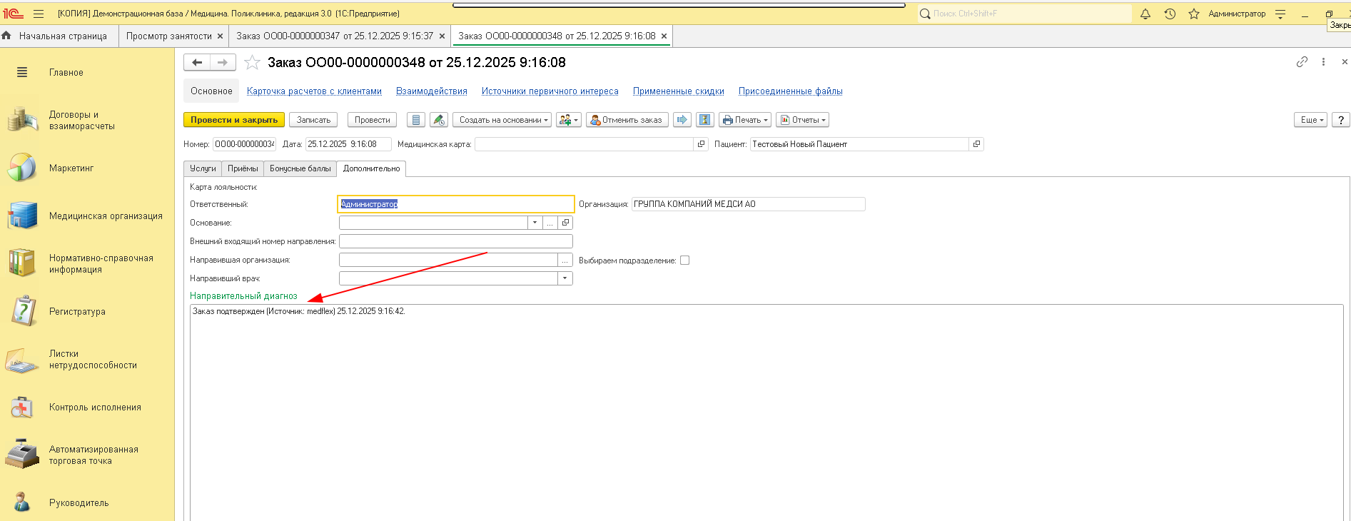Open the 'Карточка расчетов с клиентами' link

314,91
